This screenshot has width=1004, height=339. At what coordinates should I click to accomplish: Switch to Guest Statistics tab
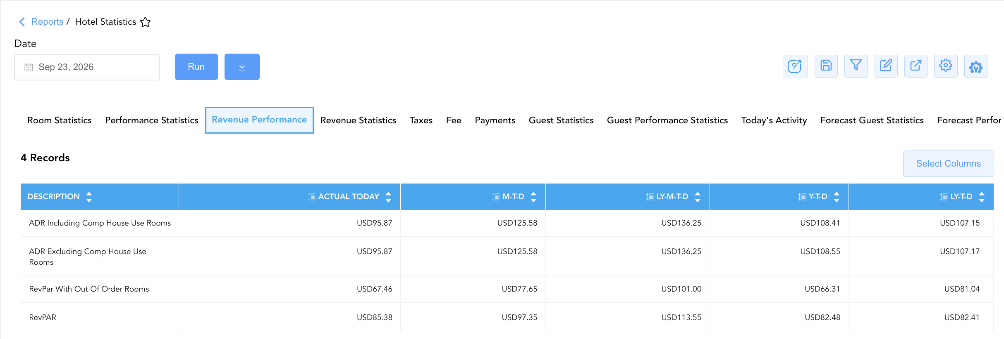pyautogui.click(x=561, y=120)
